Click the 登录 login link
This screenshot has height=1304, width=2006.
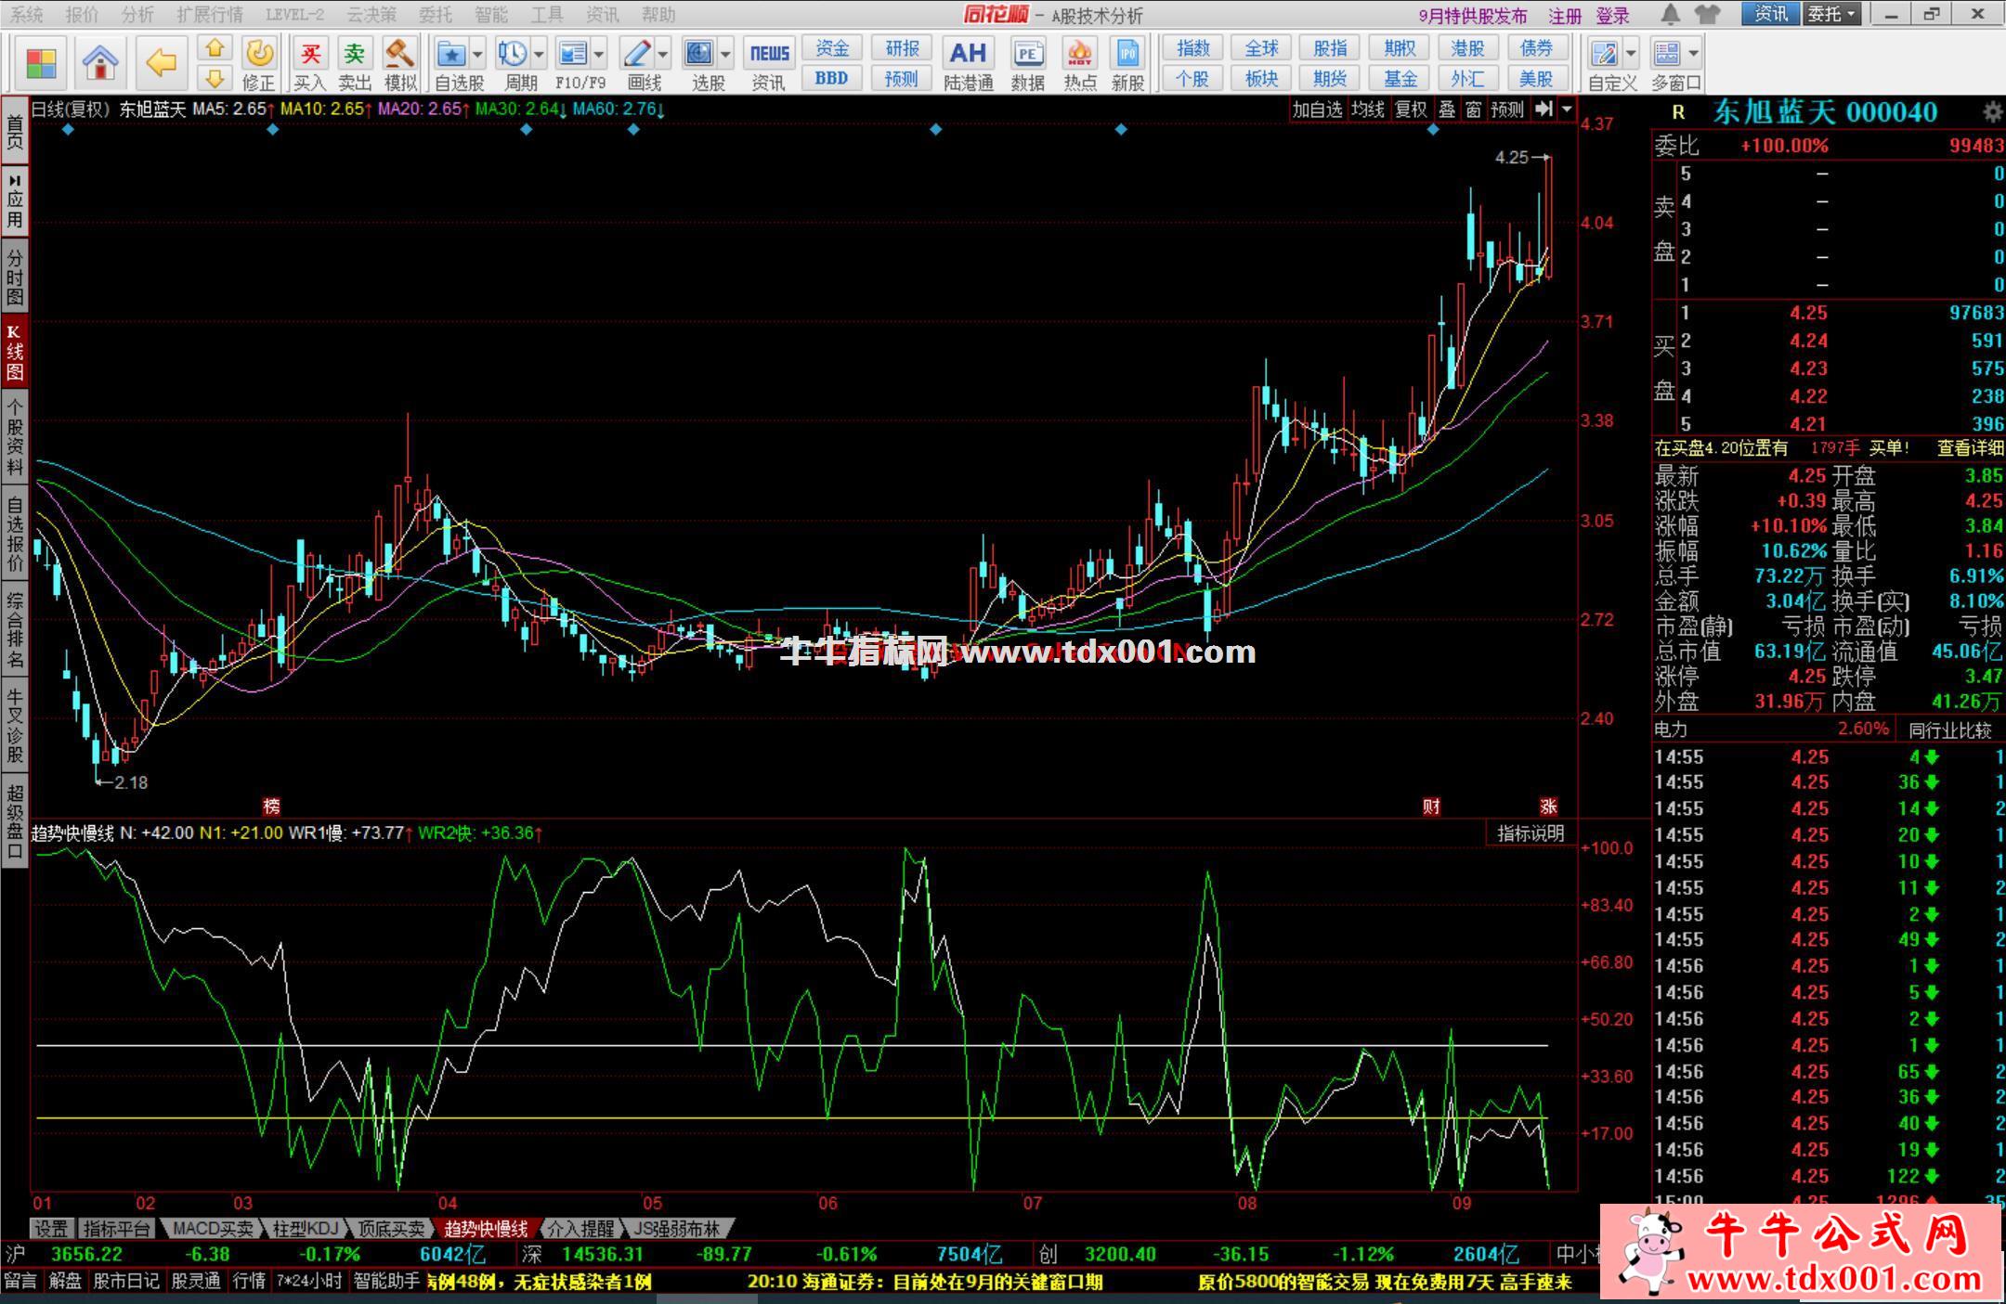coord(1613,16)
